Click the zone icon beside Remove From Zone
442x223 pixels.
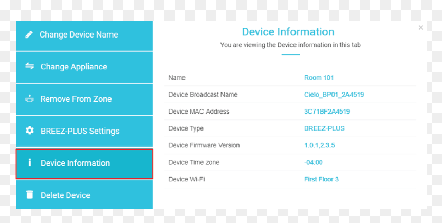(30, 99)
